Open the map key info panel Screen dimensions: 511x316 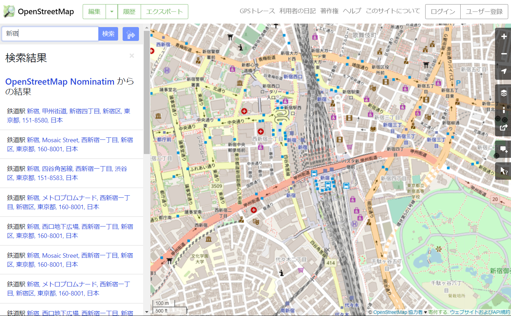[504, 110]
